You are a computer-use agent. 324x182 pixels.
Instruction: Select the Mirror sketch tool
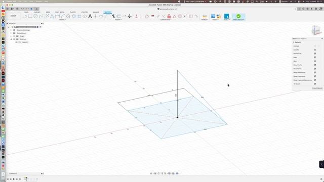click(x=52, y=16)
